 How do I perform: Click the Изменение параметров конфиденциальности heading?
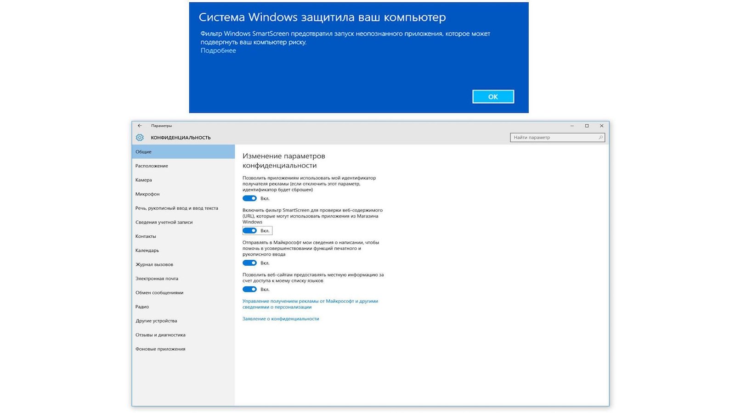284,161
